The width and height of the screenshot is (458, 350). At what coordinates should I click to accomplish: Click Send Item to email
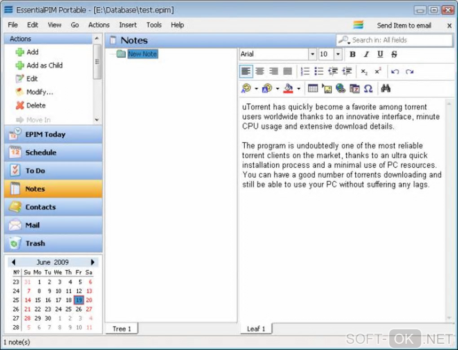click(x=404, y=26)
